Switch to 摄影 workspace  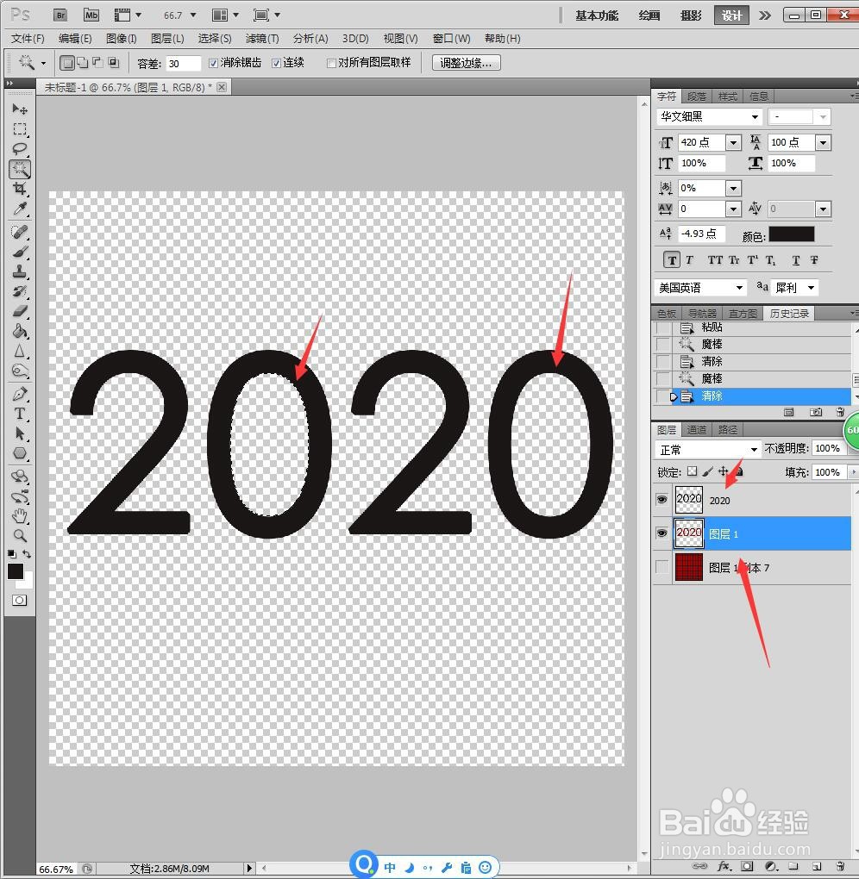691,16
